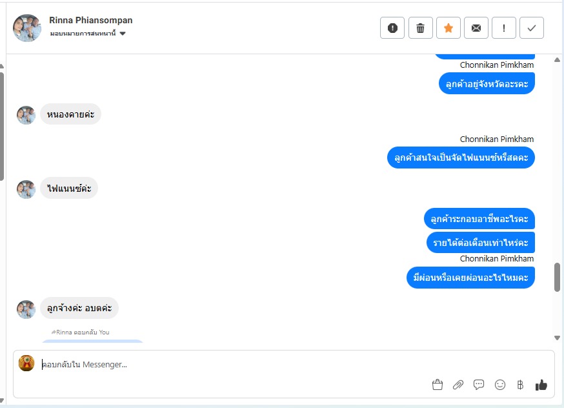Flag conversation with the exclamation mark button
Screen dimensions: 564x408
click(503, 28)
